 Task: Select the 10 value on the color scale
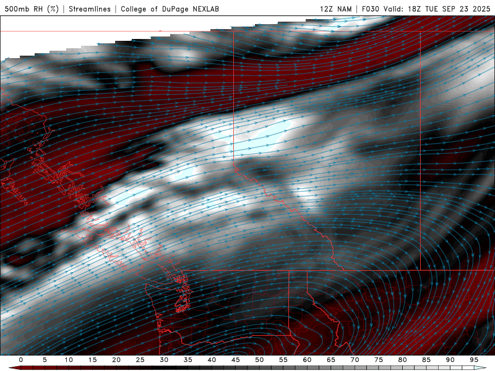click(69, 360)
